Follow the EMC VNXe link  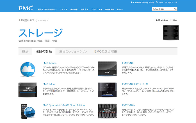128,105
